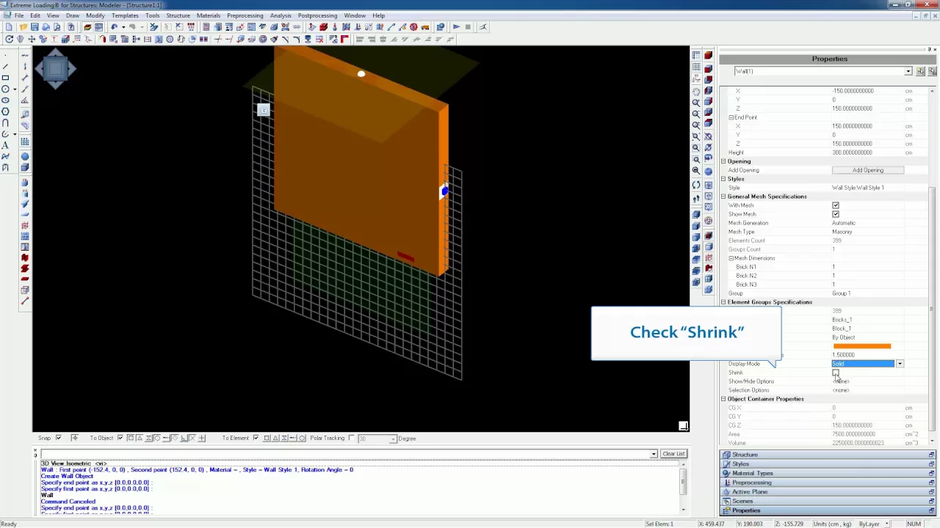Collapse the Opening section
Viewport: 940px width, 528px height.
[x=723, y=161]
